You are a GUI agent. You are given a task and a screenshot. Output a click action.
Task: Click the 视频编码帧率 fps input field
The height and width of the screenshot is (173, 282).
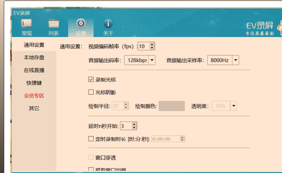[x=144, y=46]
